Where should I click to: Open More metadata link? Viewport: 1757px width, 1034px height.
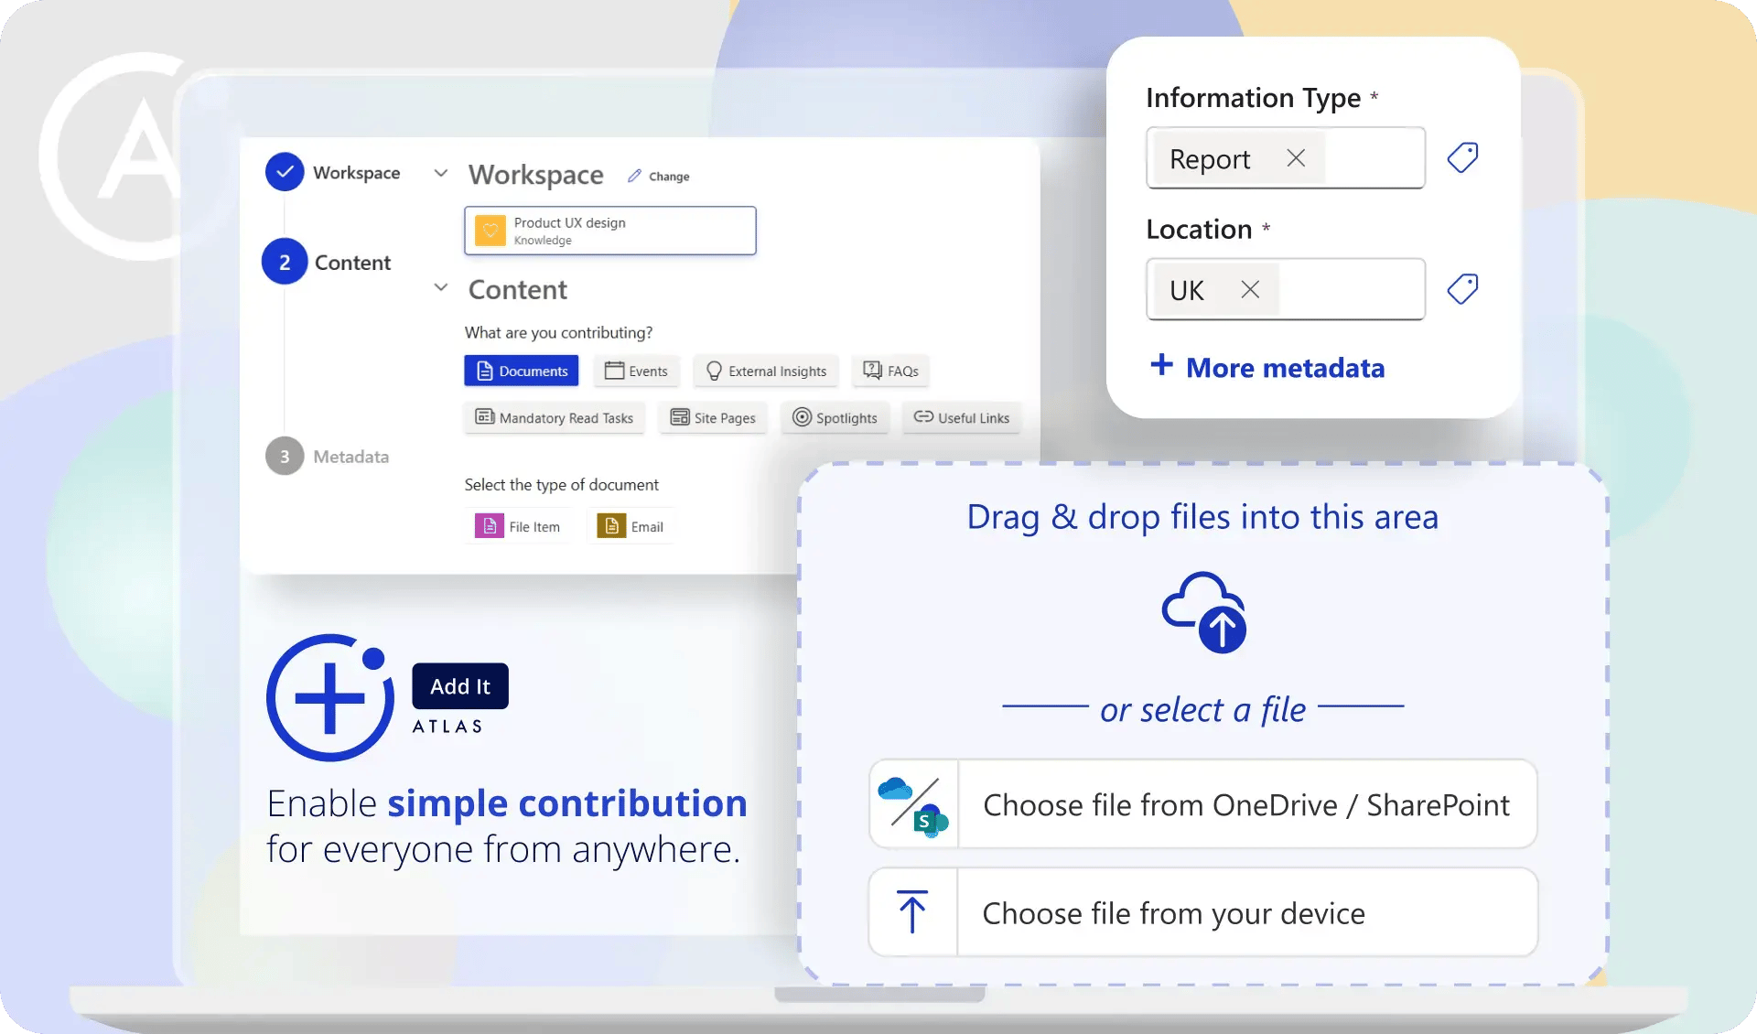click(1285, 368)
